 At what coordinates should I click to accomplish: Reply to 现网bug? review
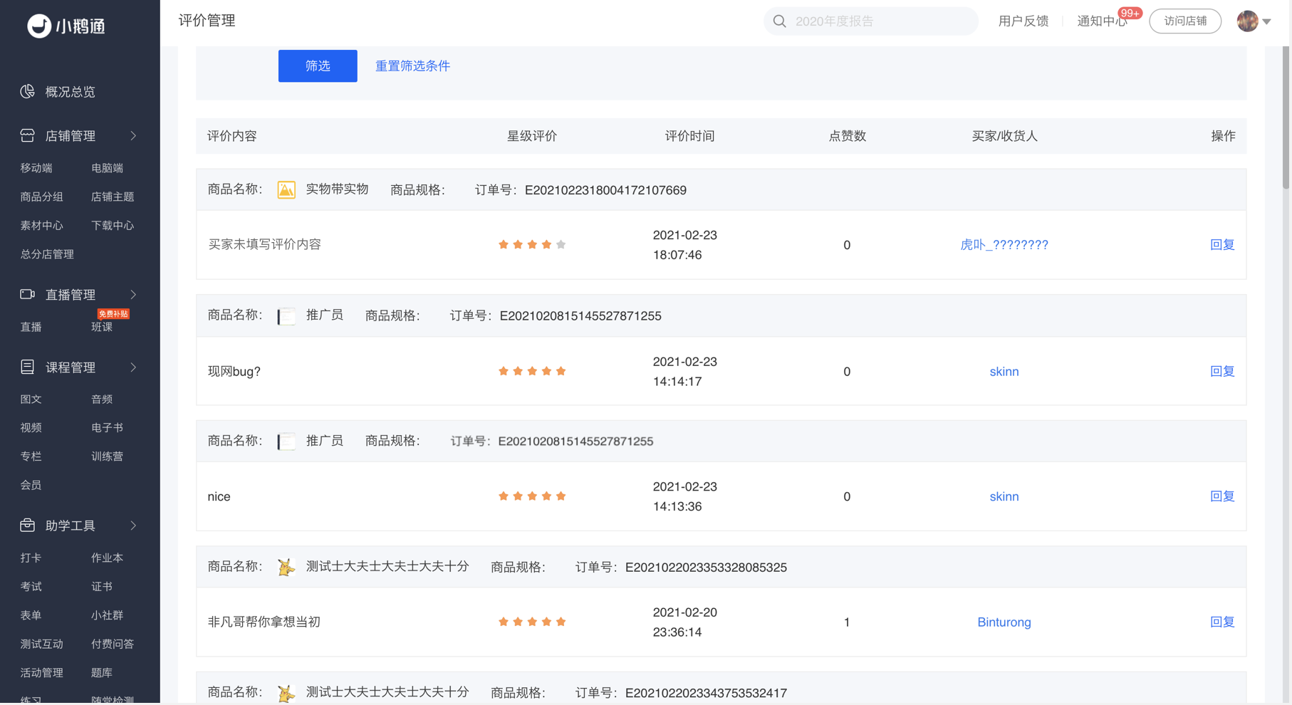pyautogui.click(x=1222, y=371)
